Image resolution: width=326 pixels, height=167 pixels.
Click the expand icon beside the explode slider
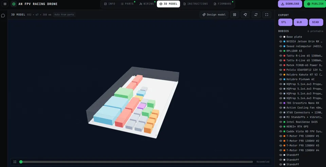tap(15, 162)
